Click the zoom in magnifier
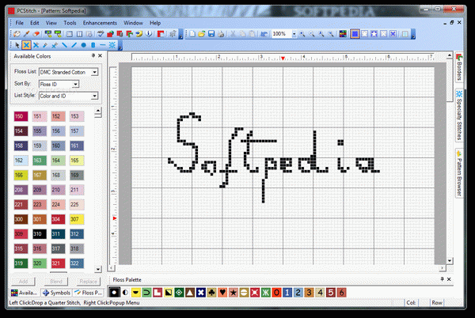The height and width of the screenshot is (318, 475). coord(302,34)
